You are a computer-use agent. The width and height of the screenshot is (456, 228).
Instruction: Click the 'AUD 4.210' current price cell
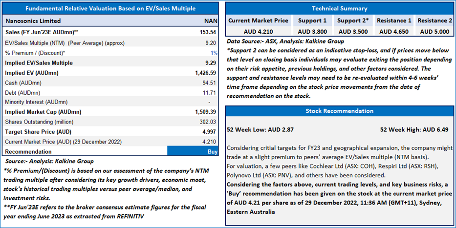click(258, 32)
